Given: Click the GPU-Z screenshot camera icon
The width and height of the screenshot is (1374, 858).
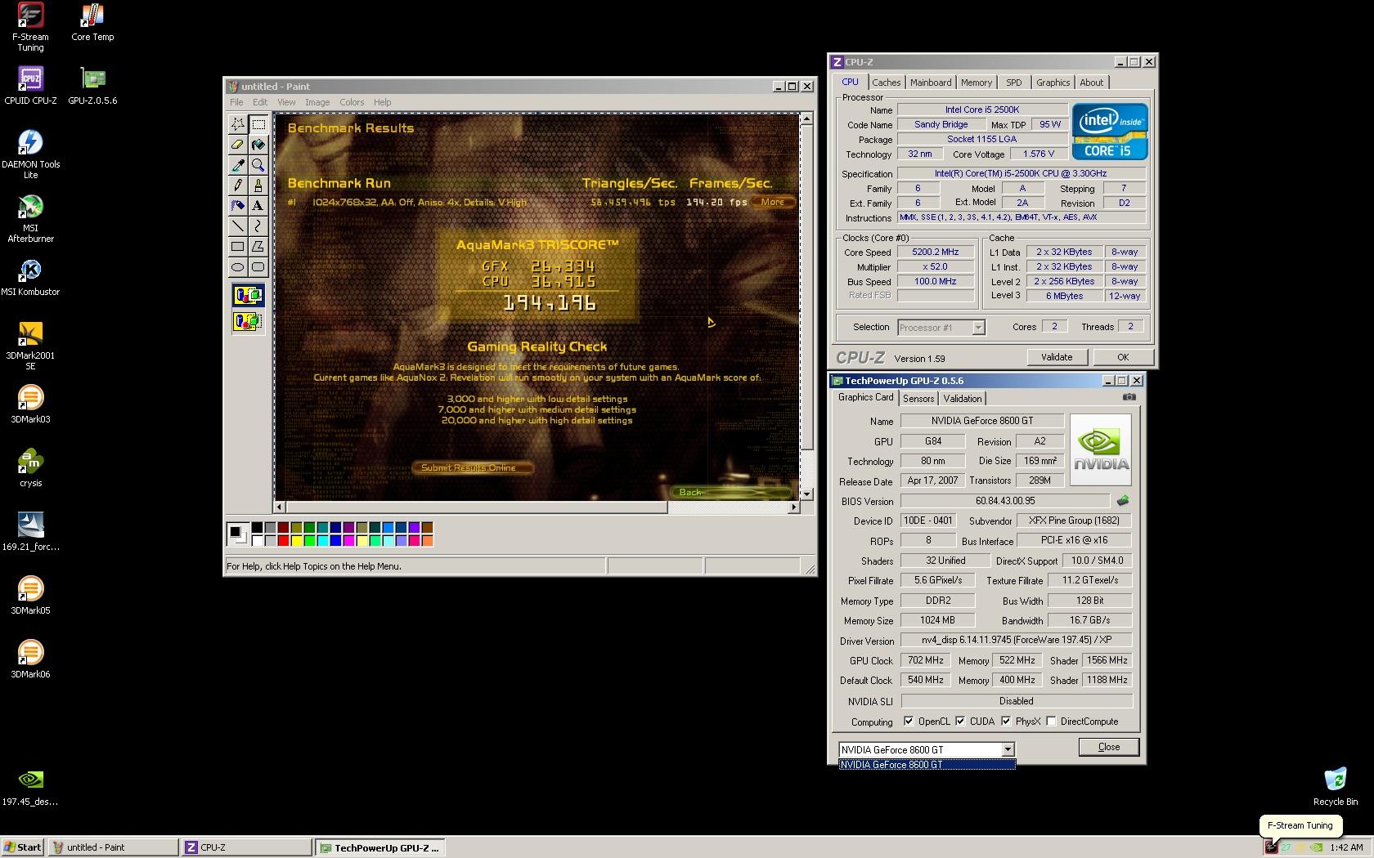Looking at the screenshot, I should (1129, 397).
